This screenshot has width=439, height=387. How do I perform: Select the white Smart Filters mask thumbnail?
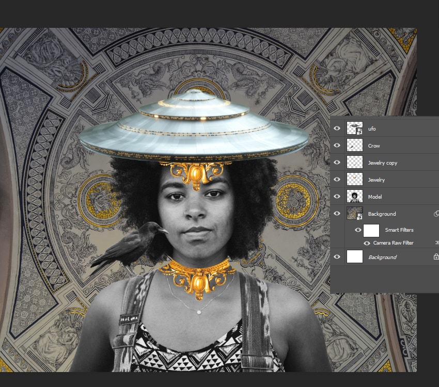[371, 231]
